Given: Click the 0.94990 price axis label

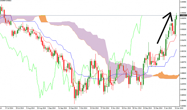Looking at the screenshot, I should [183, 2].
